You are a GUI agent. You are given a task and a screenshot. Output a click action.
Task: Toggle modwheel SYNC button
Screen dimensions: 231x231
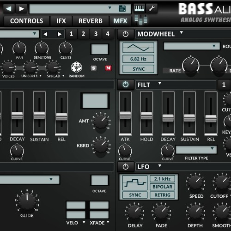[138, 69]
